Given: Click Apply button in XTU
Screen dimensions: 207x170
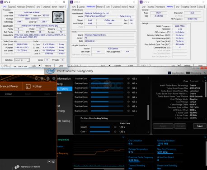Looking at the screenshot, I should point(163,126).
